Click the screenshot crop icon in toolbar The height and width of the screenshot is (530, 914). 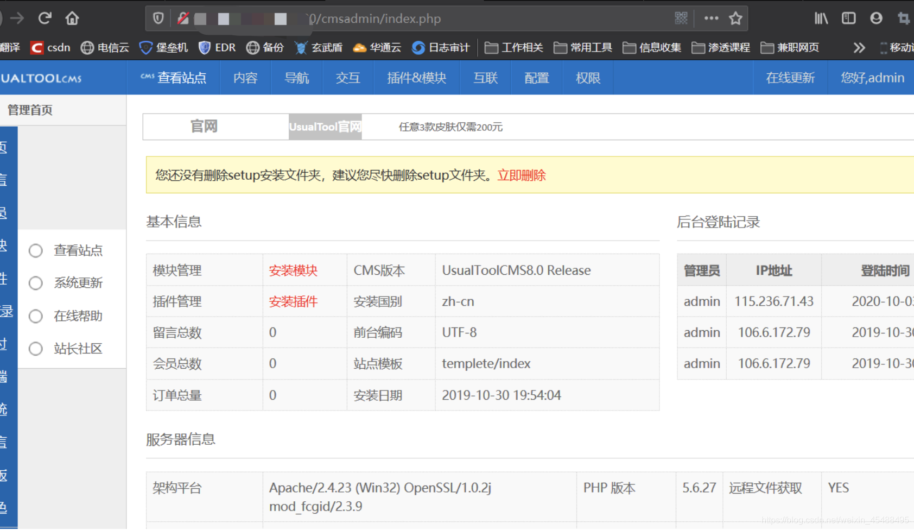pos(904,18)
